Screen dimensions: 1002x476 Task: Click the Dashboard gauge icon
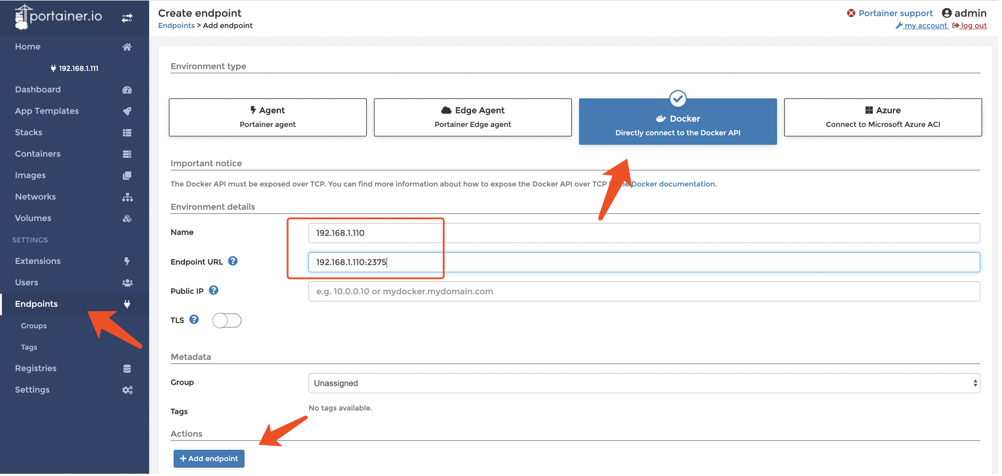127,90
